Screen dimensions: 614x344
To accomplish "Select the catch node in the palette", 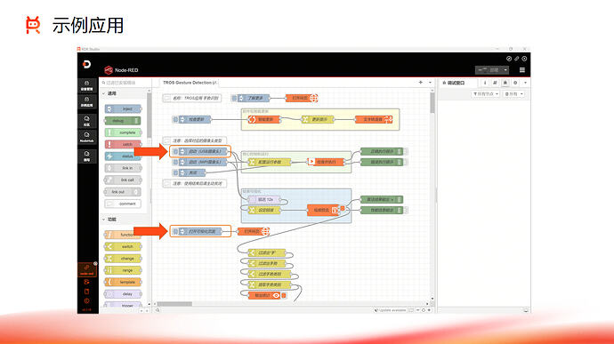I will (x=123, y=144).
